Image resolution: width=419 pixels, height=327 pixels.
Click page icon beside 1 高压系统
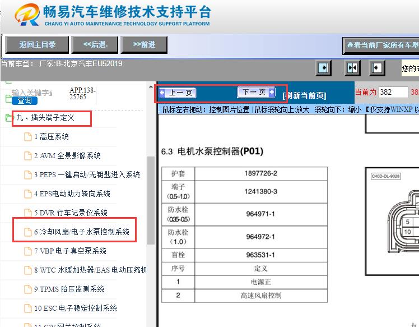(28, 137)
